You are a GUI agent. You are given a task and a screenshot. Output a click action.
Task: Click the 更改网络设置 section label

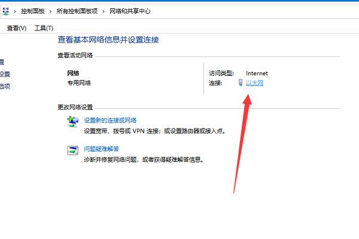click(75, 107)
